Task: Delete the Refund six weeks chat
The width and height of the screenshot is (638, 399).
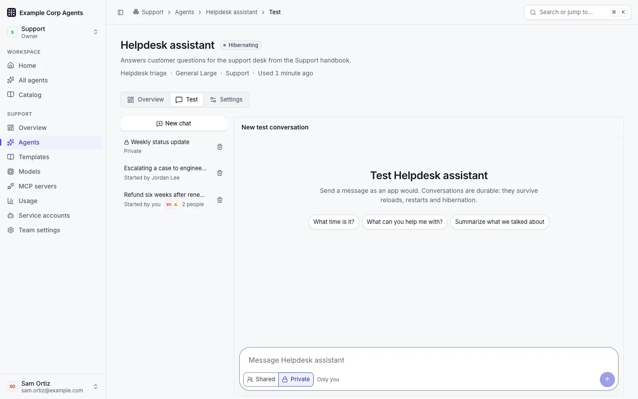Action: 220,200
